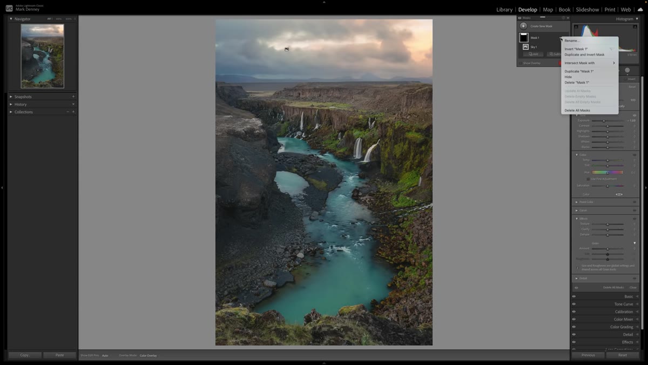The width and height of the screenshot is (648, 365).
Task: Switch to the Library module
Action: click(x=504, y=9)
